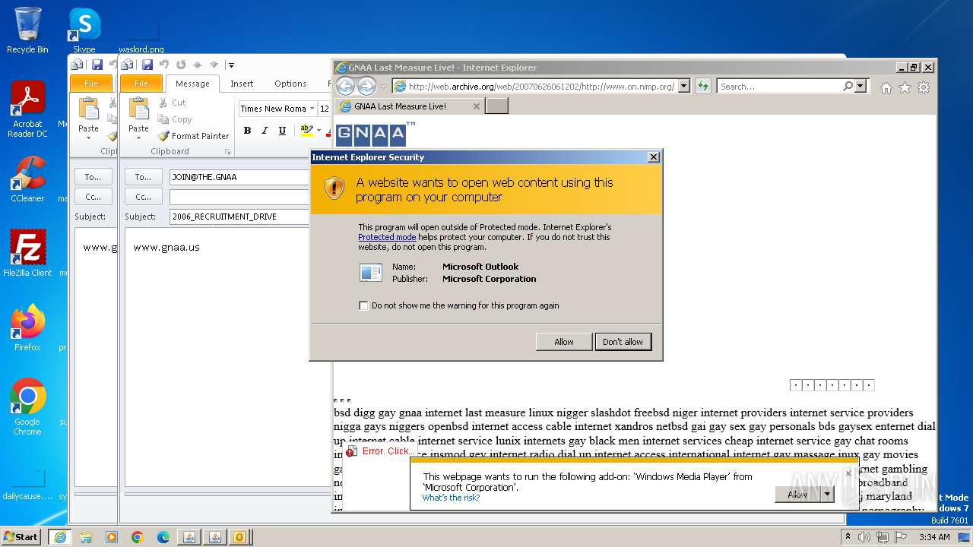
Task: Click Don't allow in security dialog
Action: [x=623, y=342]
